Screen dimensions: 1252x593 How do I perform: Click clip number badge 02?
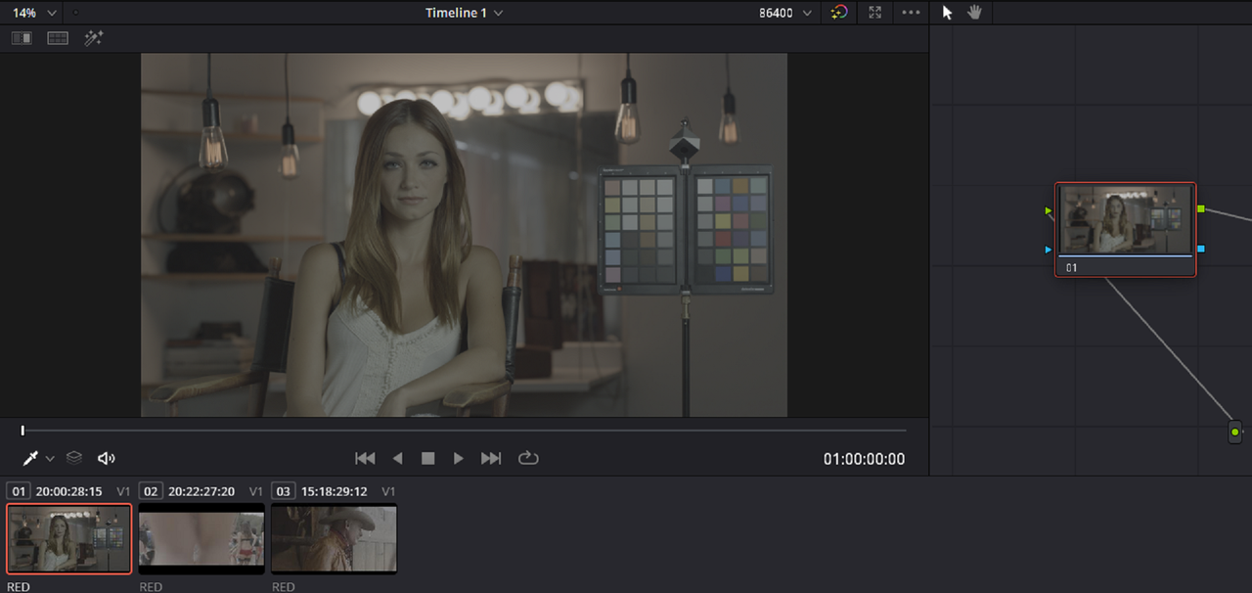tap(151, 491)
